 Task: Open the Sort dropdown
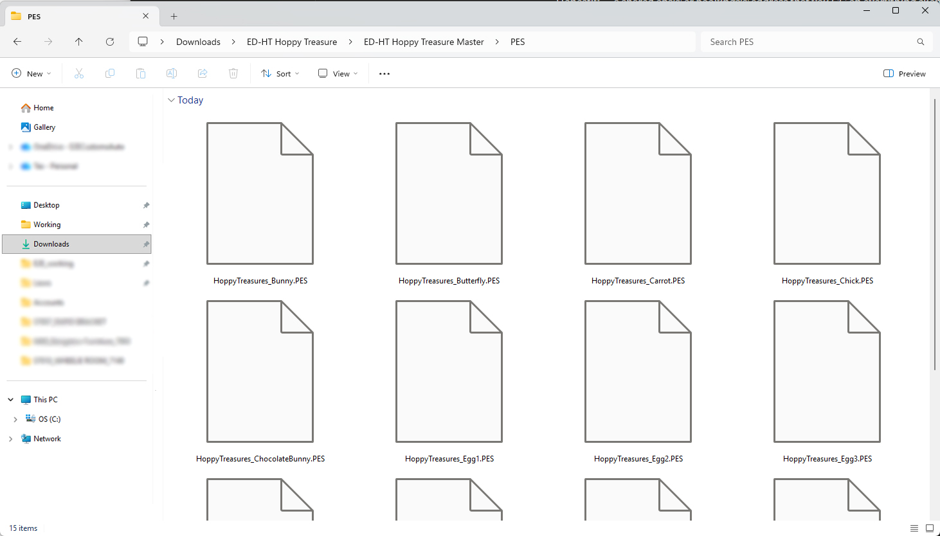click(280, 73)
